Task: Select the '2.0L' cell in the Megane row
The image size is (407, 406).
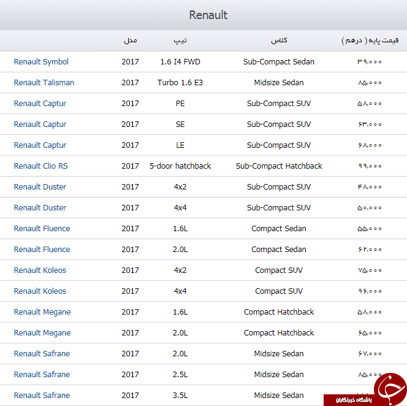Action: pyautogui.click(x=180, y=333)
